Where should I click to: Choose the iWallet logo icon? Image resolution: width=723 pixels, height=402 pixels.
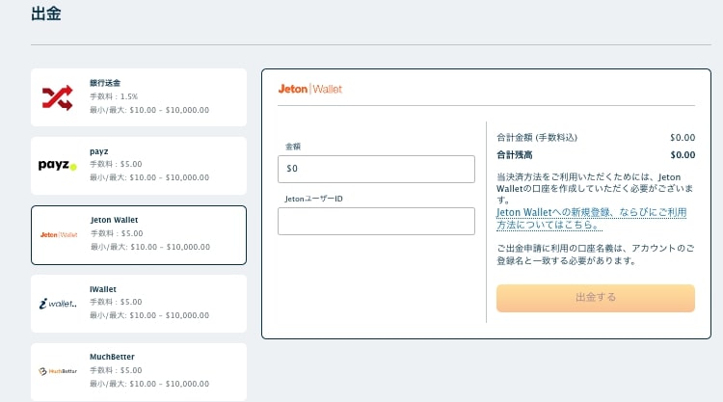point(58,304)
